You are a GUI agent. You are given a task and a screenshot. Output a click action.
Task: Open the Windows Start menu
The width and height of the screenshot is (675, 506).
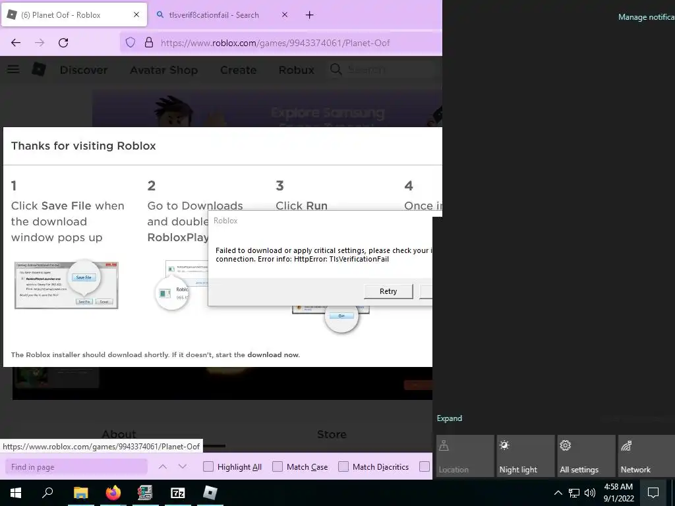pyautogui.click(x=16, y=493)
